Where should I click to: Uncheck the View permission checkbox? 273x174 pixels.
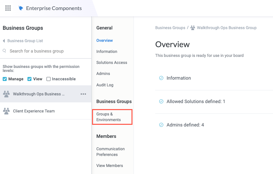pos(29,79)
